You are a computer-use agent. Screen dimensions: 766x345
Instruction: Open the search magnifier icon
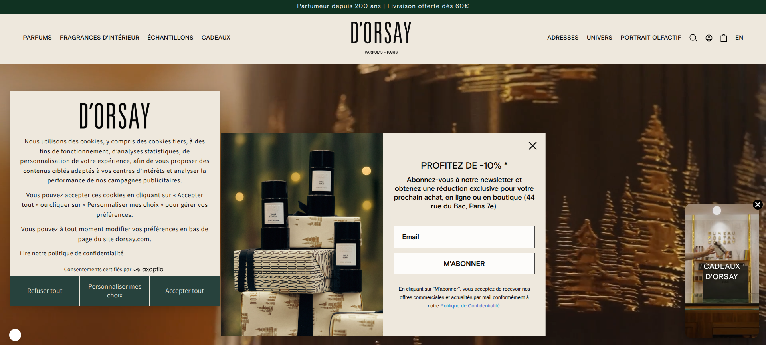tap(693, 38)
